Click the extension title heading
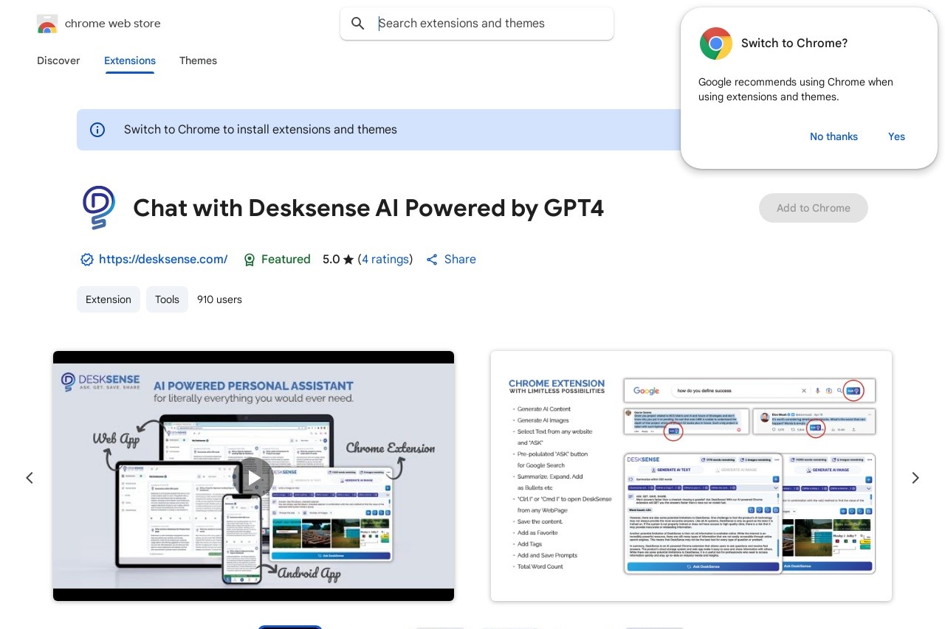This screenshot has width=945, height=629. tap(368, 208)
